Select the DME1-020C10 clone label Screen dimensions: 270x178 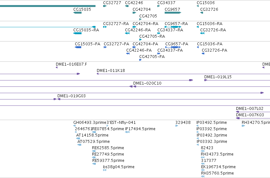[147, 83]
